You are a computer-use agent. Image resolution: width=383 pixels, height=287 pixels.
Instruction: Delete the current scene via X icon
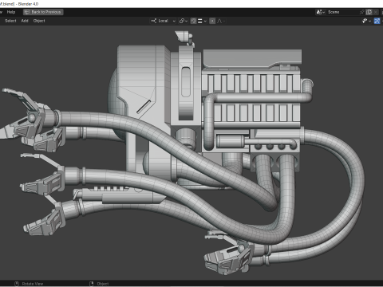375,12
